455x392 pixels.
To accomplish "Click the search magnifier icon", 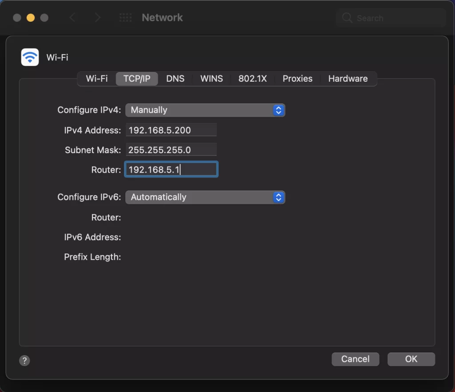I will [347, 18].
